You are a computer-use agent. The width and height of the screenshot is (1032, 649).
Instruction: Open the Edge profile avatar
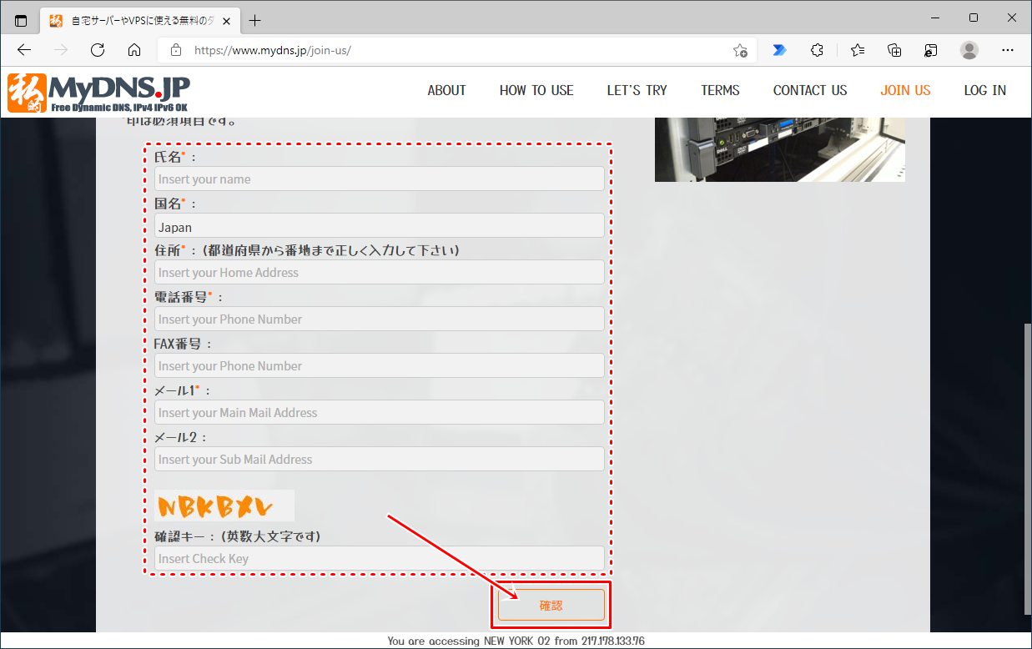(x=969, y=50)
